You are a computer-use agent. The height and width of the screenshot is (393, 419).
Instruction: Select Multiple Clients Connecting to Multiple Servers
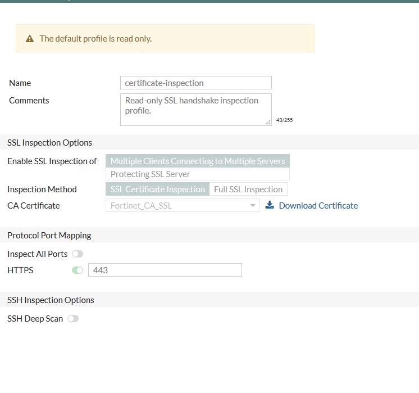tap(198, 161)
